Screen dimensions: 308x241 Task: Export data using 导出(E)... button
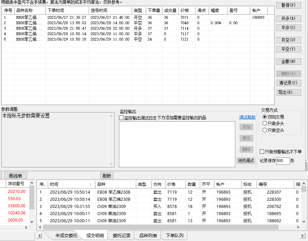click(289, 92)
